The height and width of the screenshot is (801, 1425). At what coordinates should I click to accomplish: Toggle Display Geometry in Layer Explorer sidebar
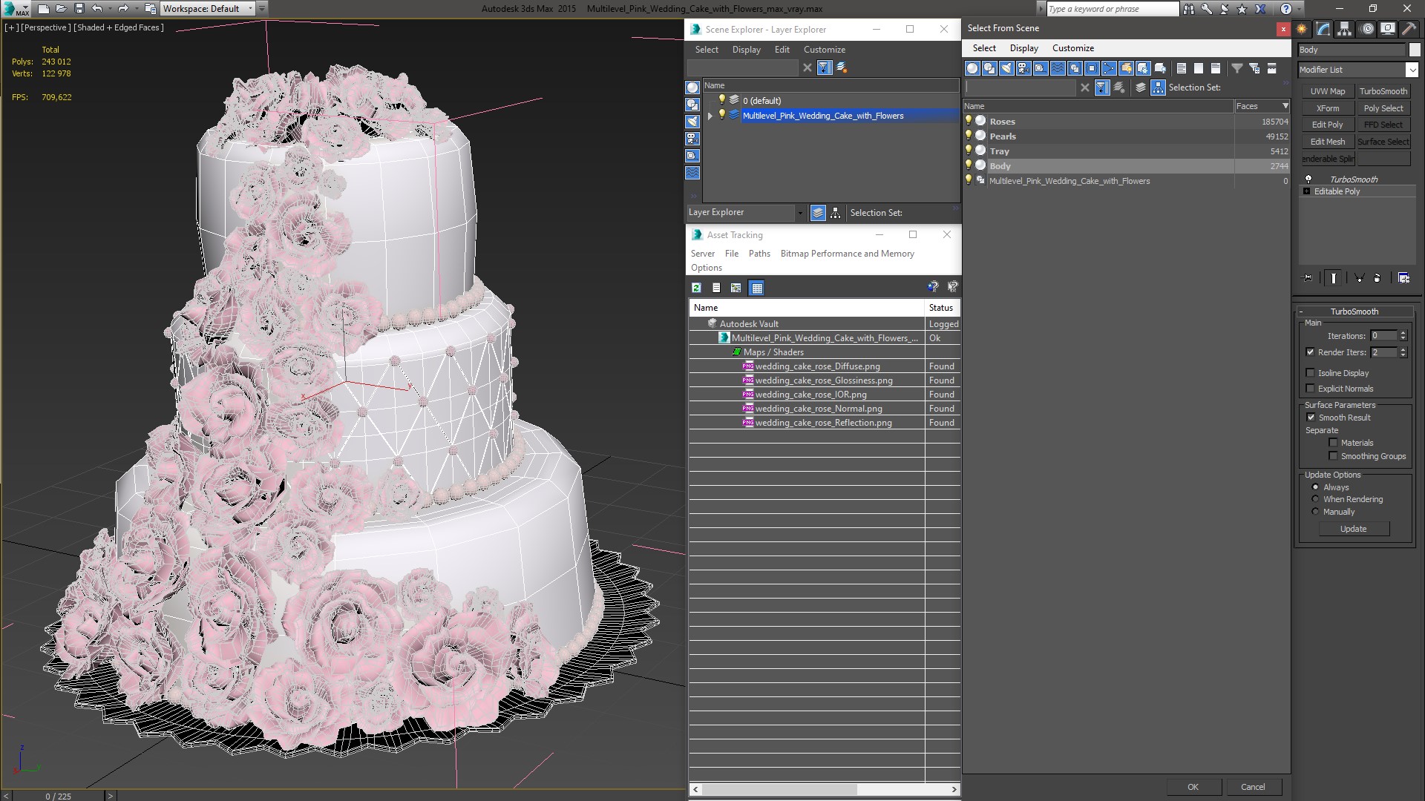tap(692, 88)
